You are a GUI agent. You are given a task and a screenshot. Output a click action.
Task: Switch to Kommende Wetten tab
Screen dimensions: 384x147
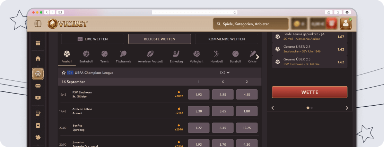(x=227, y=39)
